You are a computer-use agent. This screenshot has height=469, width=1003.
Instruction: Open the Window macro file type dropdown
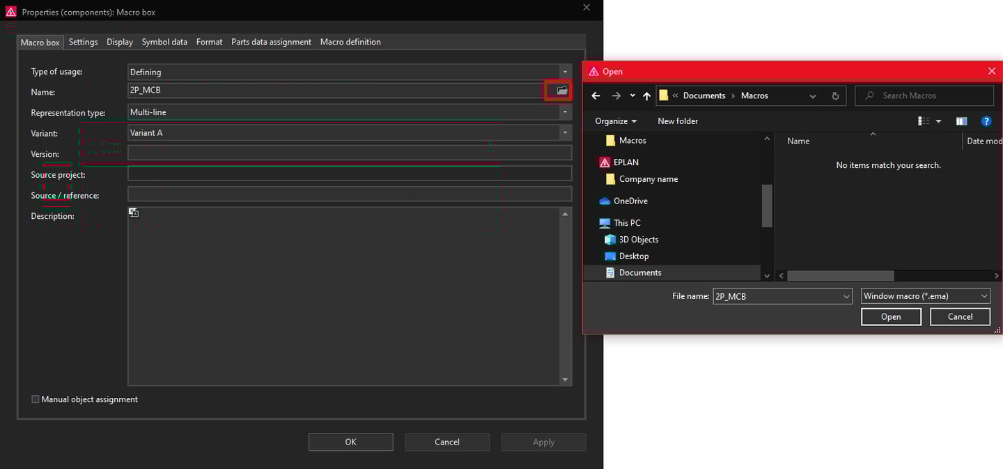point(926,296)
